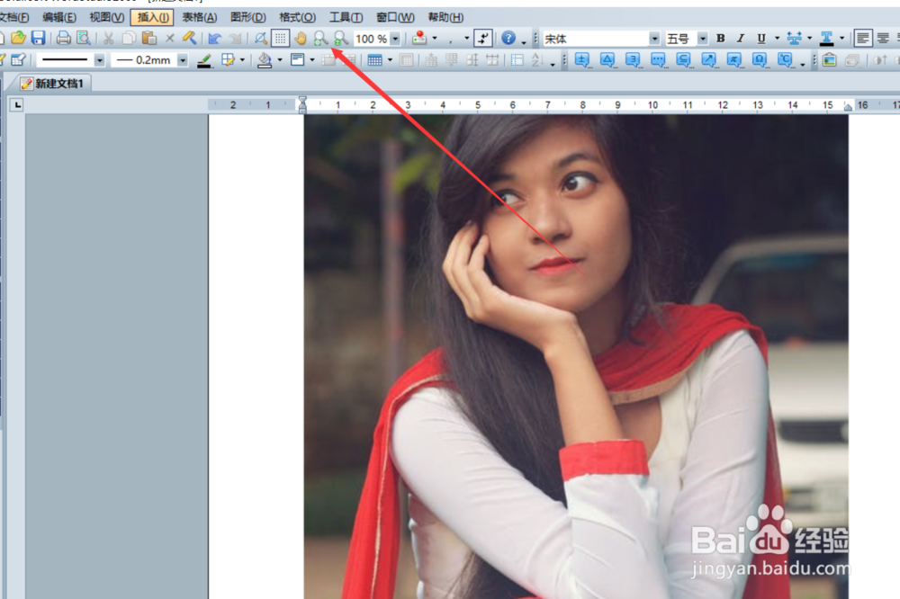Open the 视图(V) menu
This screenshot has width=900, height=599.
[x=107, y=17]
